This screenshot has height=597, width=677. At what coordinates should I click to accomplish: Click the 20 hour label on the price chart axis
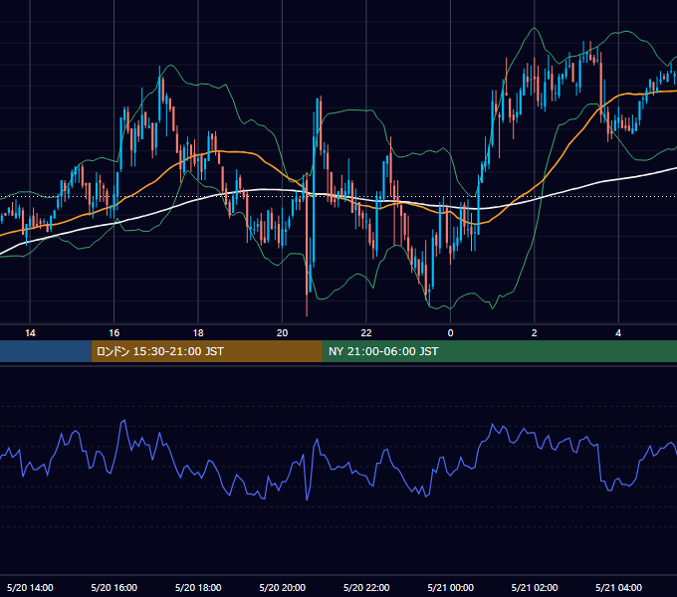point(282,333)
